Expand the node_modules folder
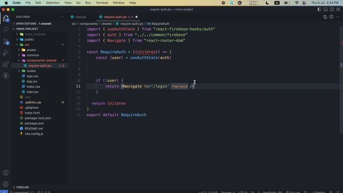The image size is (343, 193). (17, 34)
